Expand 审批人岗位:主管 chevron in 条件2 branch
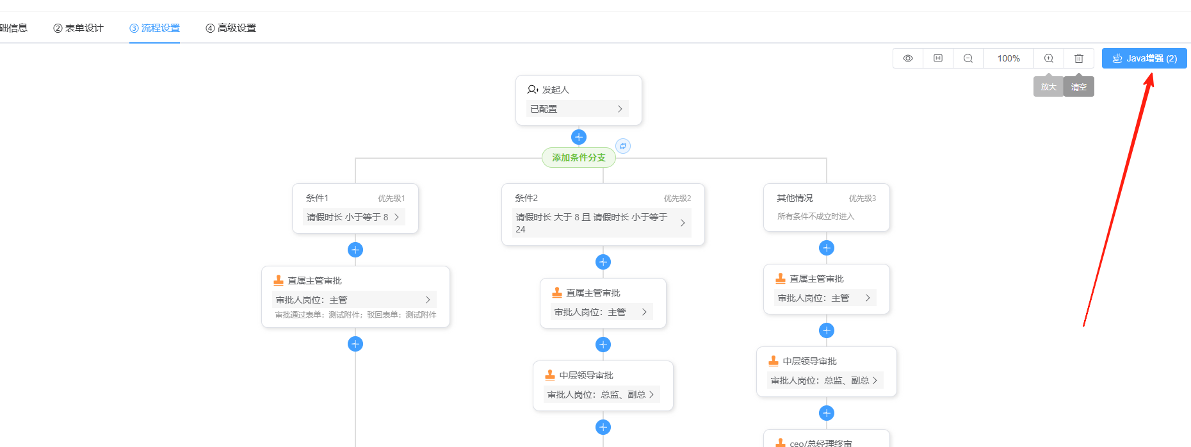Screen dimensions: 1191x447 tap(644, 312)
